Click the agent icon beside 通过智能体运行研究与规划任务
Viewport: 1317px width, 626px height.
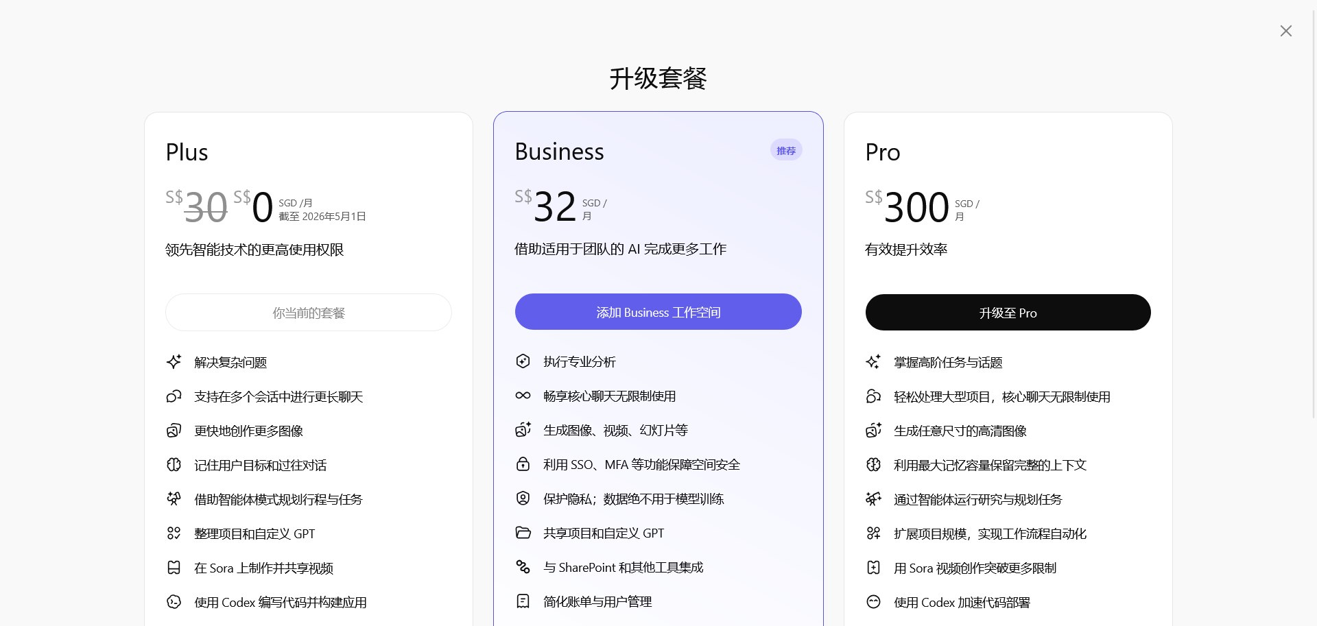(873, 499)
